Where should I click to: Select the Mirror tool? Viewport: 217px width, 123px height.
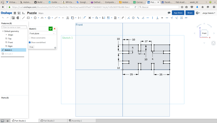tap(103, 18)
